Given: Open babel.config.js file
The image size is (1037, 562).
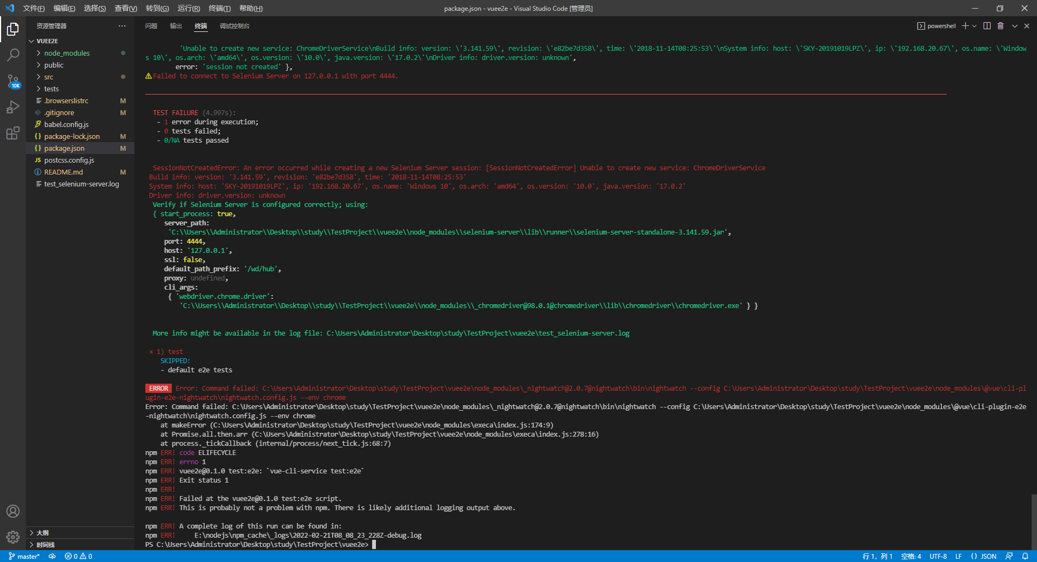Looking at the screenshot, I should click(80, 124).
